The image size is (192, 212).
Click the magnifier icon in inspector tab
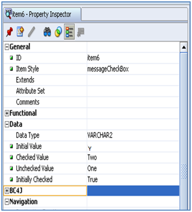click(x=8, y=14)
